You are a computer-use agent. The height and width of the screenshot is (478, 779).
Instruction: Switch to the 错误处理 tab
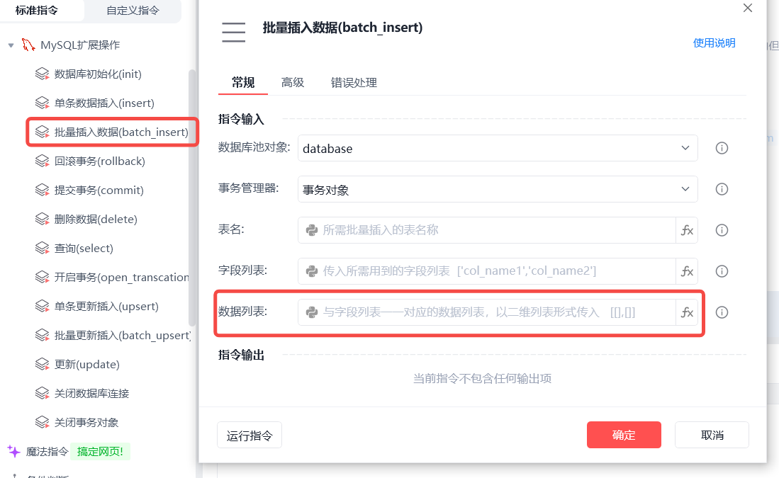point(354,82)
